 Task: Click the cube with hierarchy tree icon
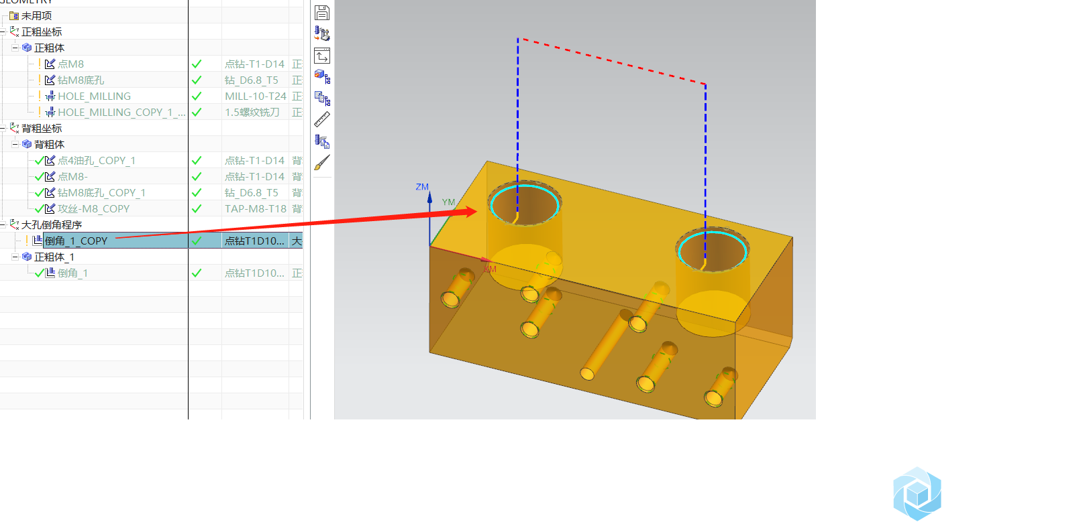[x=322, y=76]
